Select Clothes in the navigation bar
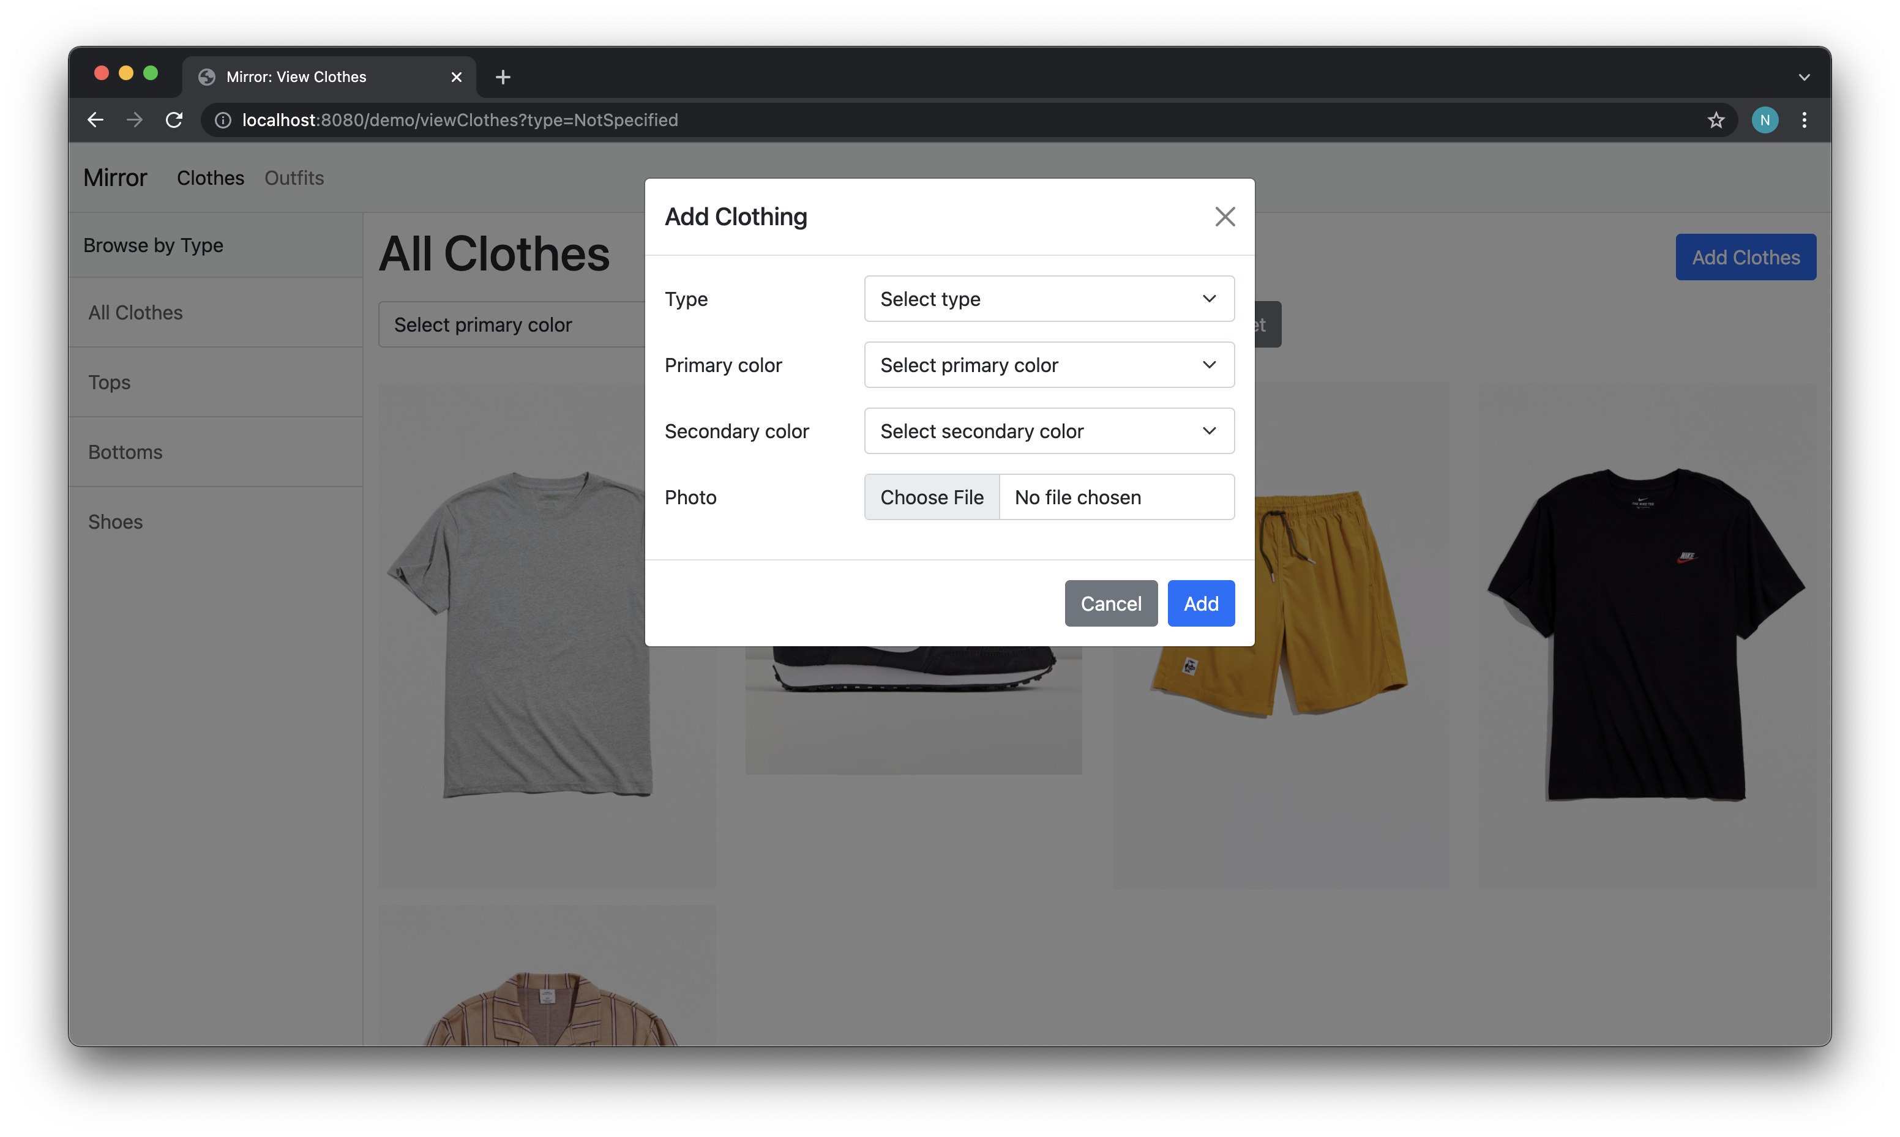Viewport: 1900px width, 1137px height. point(210,177)
